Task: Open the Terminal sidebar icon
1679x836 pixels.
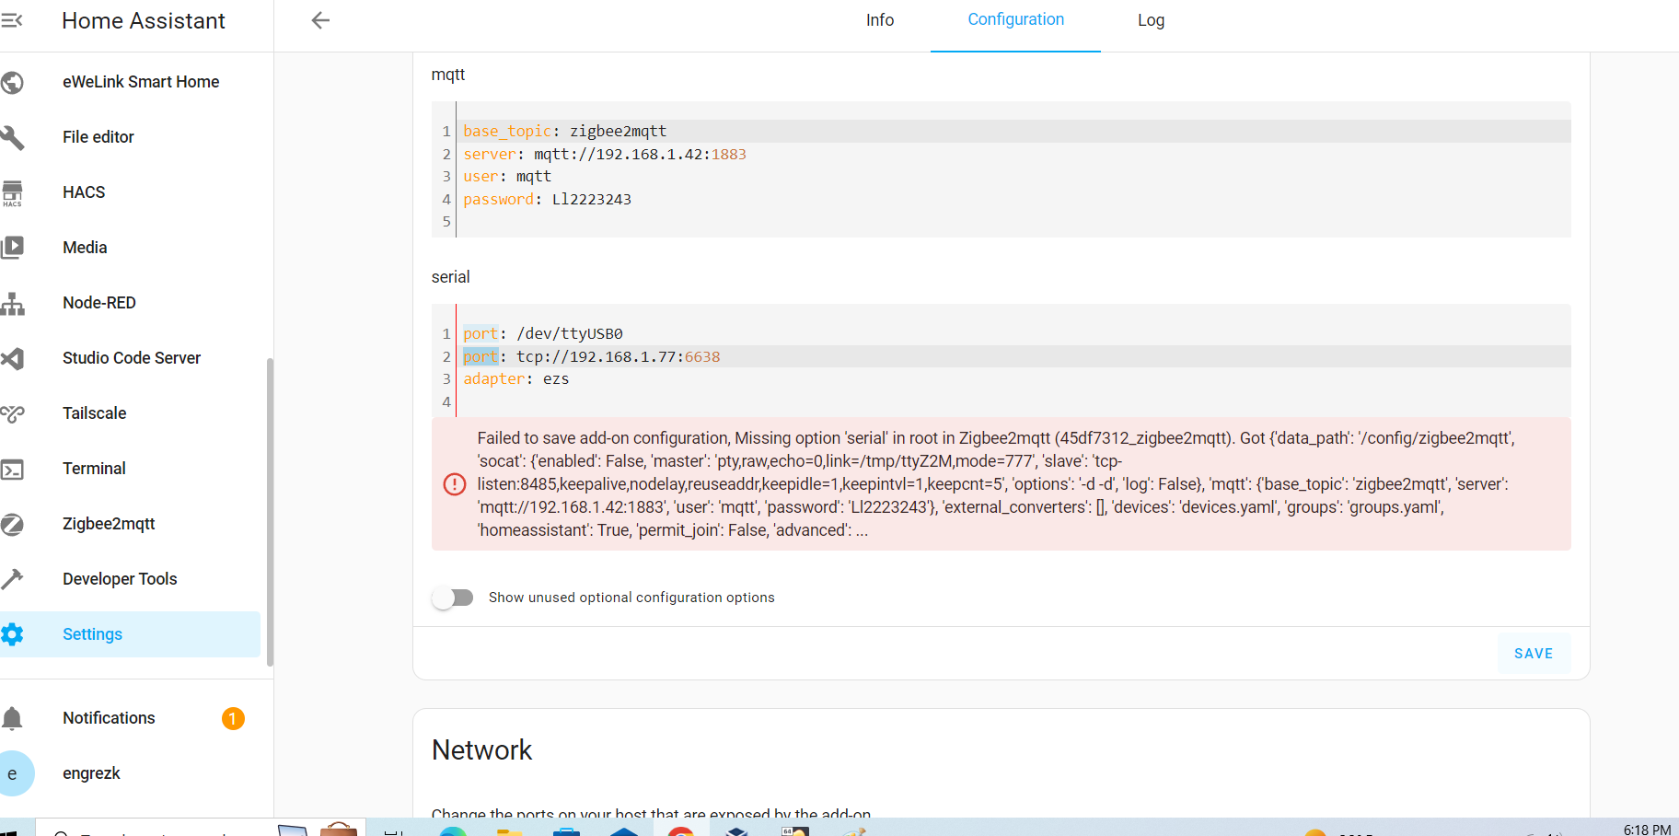Action: (13, 470)
